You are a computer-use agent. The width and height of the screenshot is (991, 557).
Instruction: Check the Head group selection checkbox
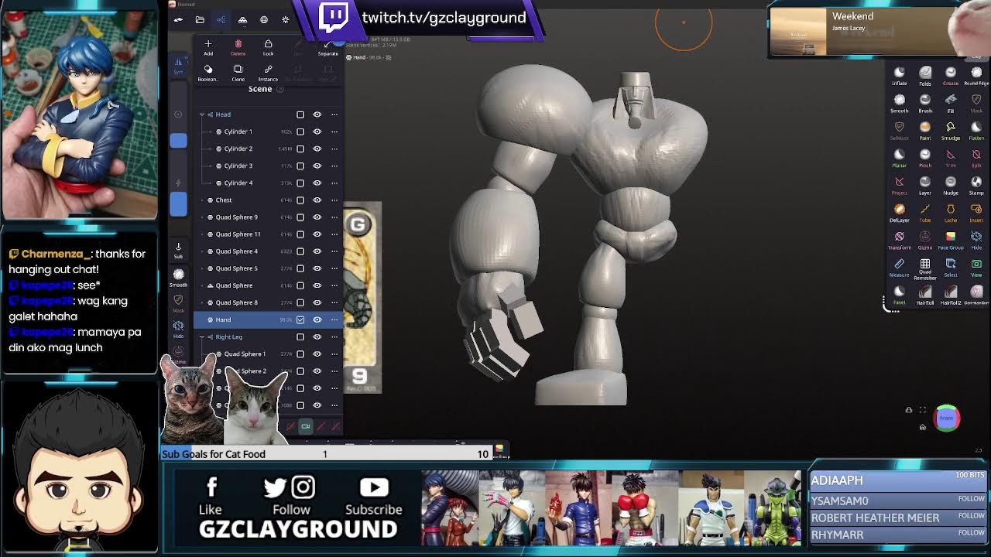coord(300,114)
